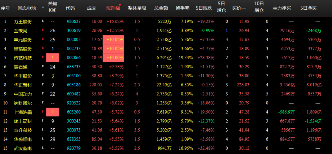
Task: Click highlighted K线 value for 传艺科技
Action: [53, 58]
